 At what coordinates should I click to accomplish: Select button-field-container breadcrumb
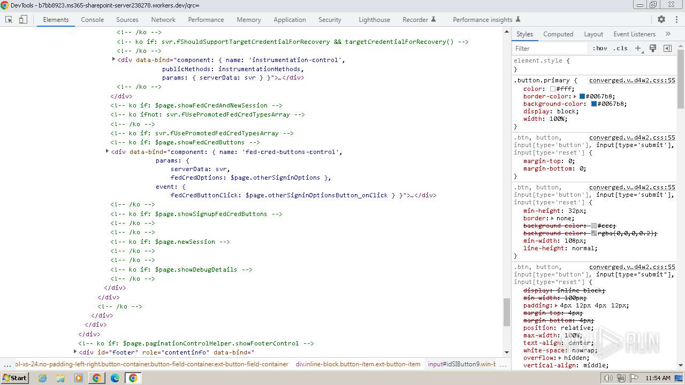pyautogui.click(x=151, y=364)
